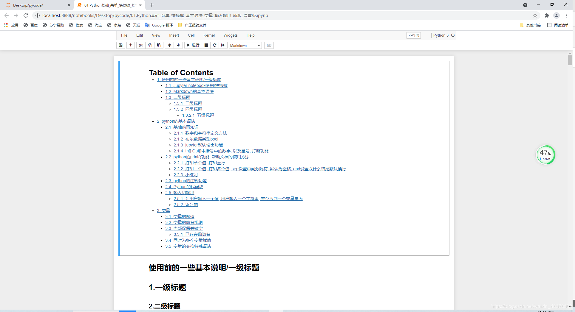
Task: Restart kernel and rerun all icon
Action: [223, 45]
